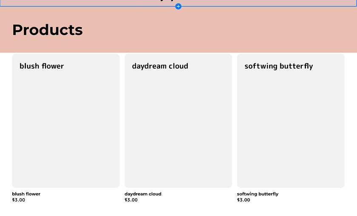Select the Products heading
The height and width of the screenshot is (216, 357).
47,30
